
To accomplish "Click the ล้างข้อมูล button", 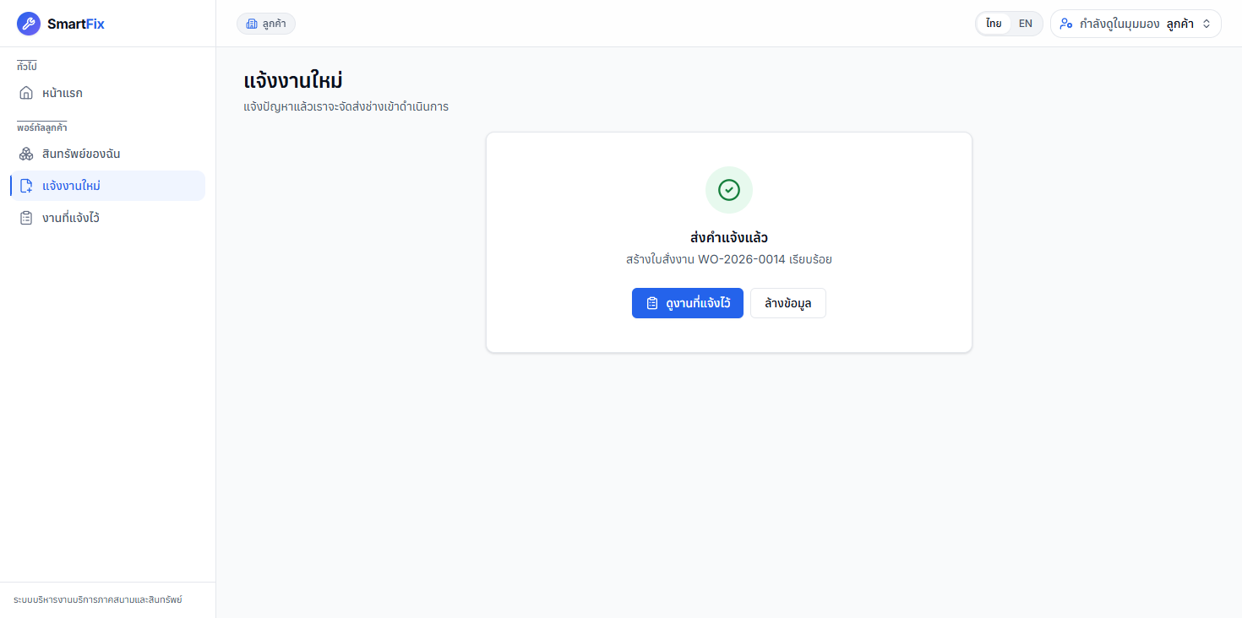I will 788,303.
